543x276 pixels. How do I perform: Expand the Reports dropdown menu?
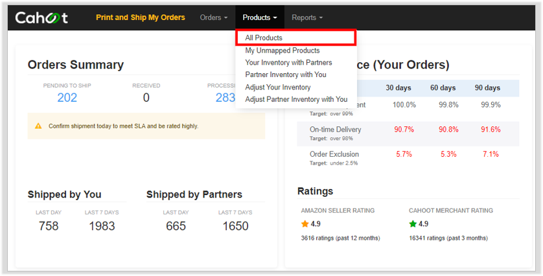[x=307, y=17]
